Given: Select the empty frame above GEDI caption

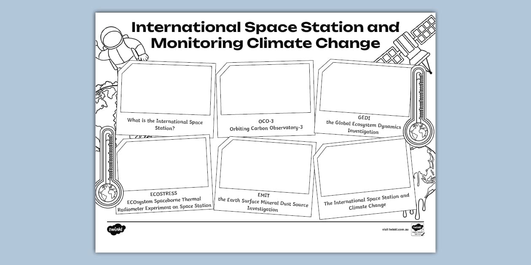Looking at the screenshot, I should point(365,89).
